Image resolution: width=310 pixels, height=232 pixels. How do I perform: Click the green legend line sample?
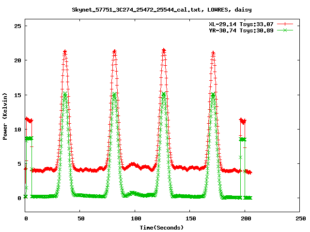pyautogui.click(x=285, y=30)
